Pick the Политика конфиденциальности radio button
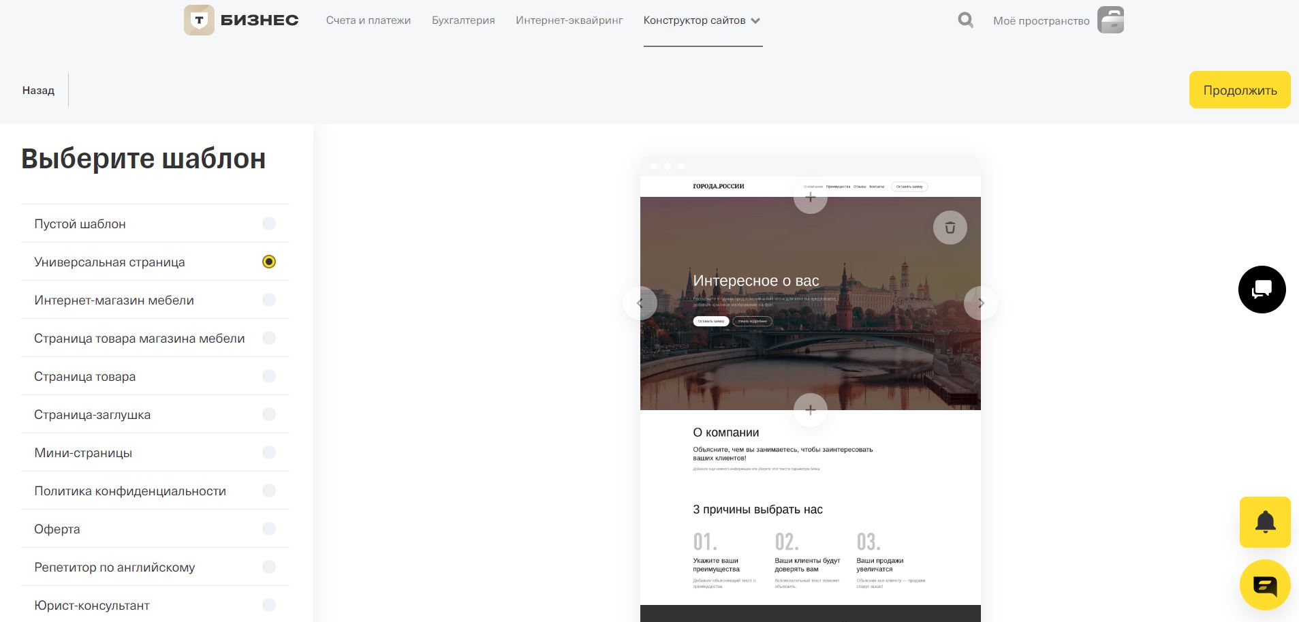 [269, 491]
